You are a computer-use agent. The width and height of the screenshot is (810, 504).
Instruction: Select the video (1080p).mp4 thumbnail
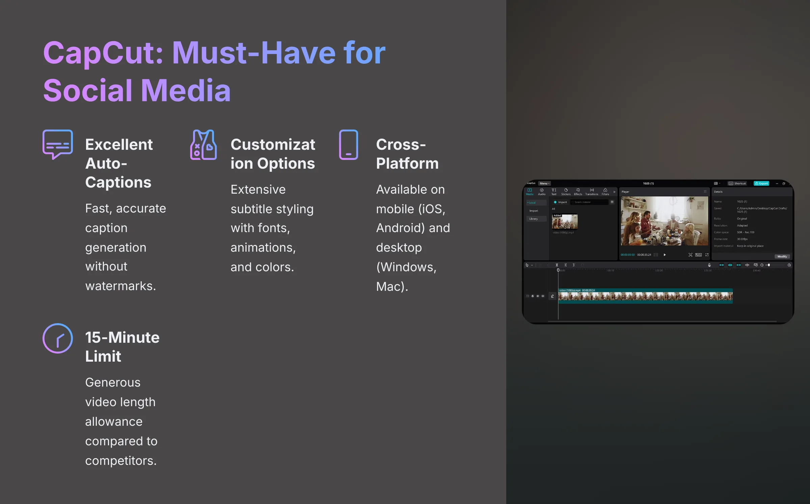565,222
